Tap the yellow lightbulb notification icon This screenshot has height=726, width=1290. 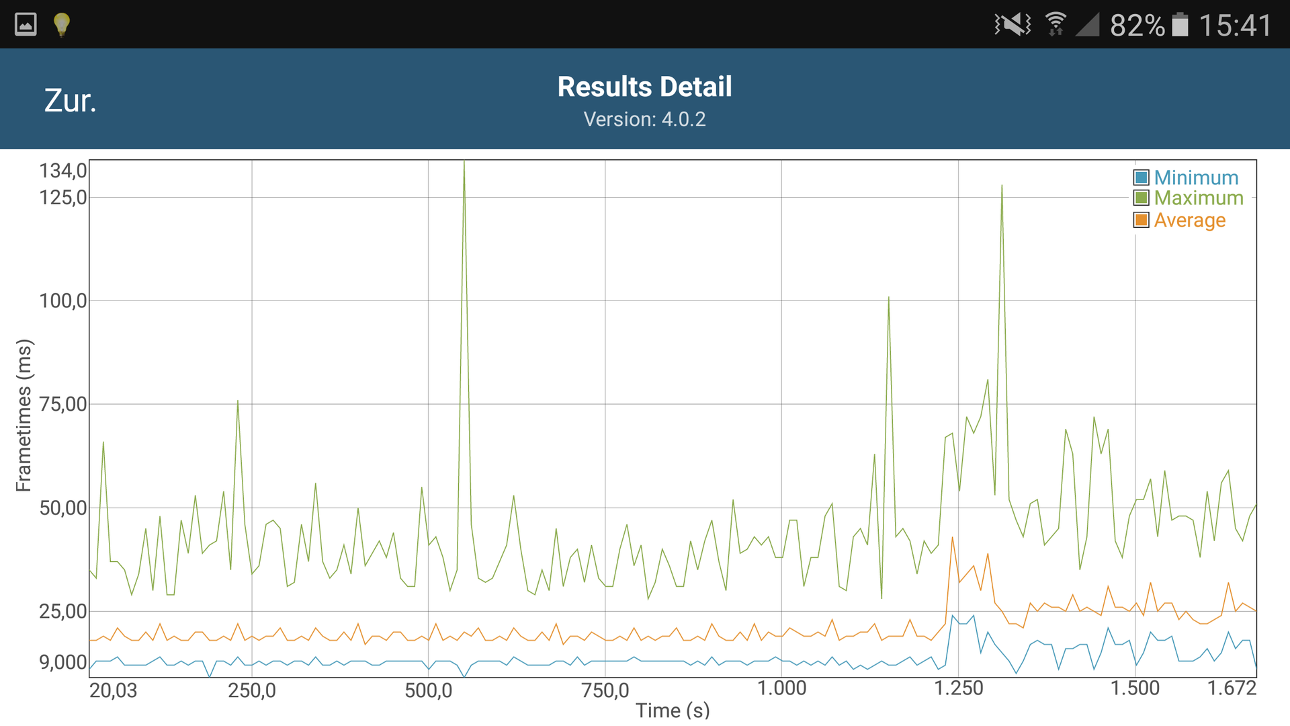point(61,25)
